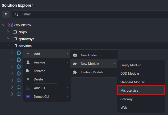Expand the apps folder chevron
168x115 pixels.
(x=8, y=32)
